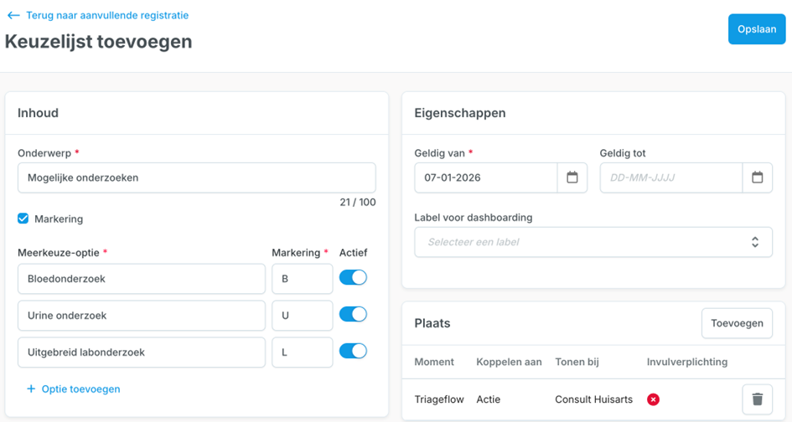The height and width of the screenshot is (422, 792).
Task: Click the plus icon for adding option
Action: (31, 389)
